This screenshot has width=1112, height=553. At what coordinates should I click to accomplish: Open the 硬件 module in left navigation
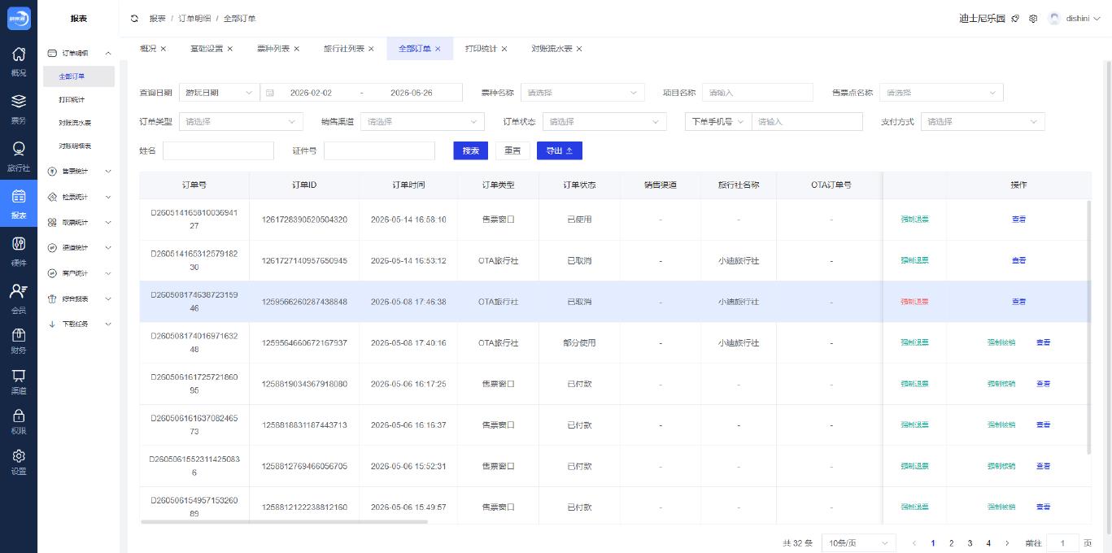(18, 250)
